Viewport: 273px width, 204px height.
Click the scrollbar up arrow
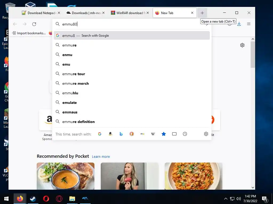click(x=253, y=39)
